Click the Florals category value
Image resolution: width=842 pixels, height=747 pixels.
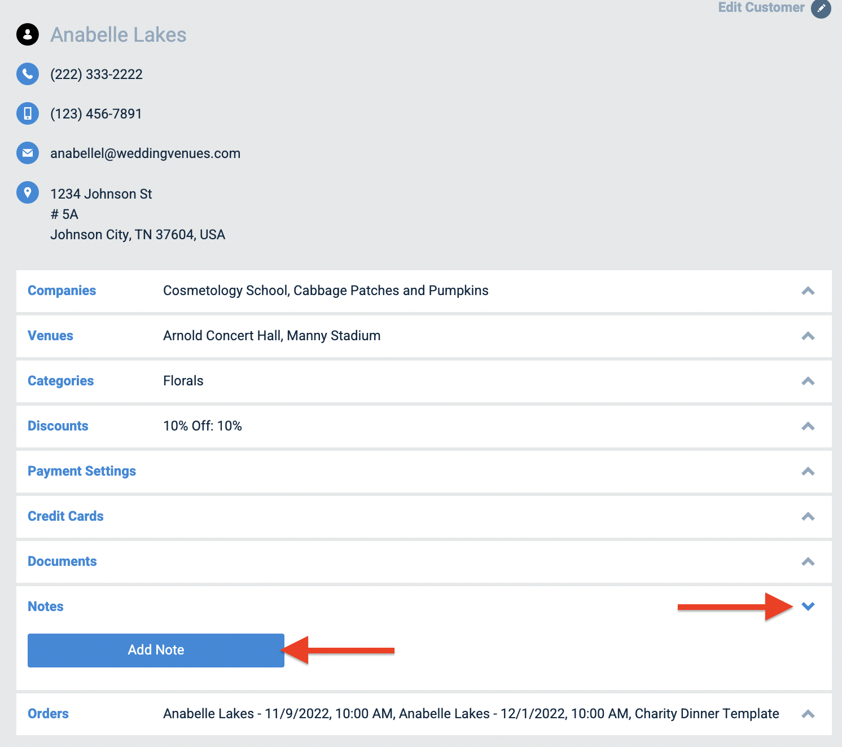[183, 381]
